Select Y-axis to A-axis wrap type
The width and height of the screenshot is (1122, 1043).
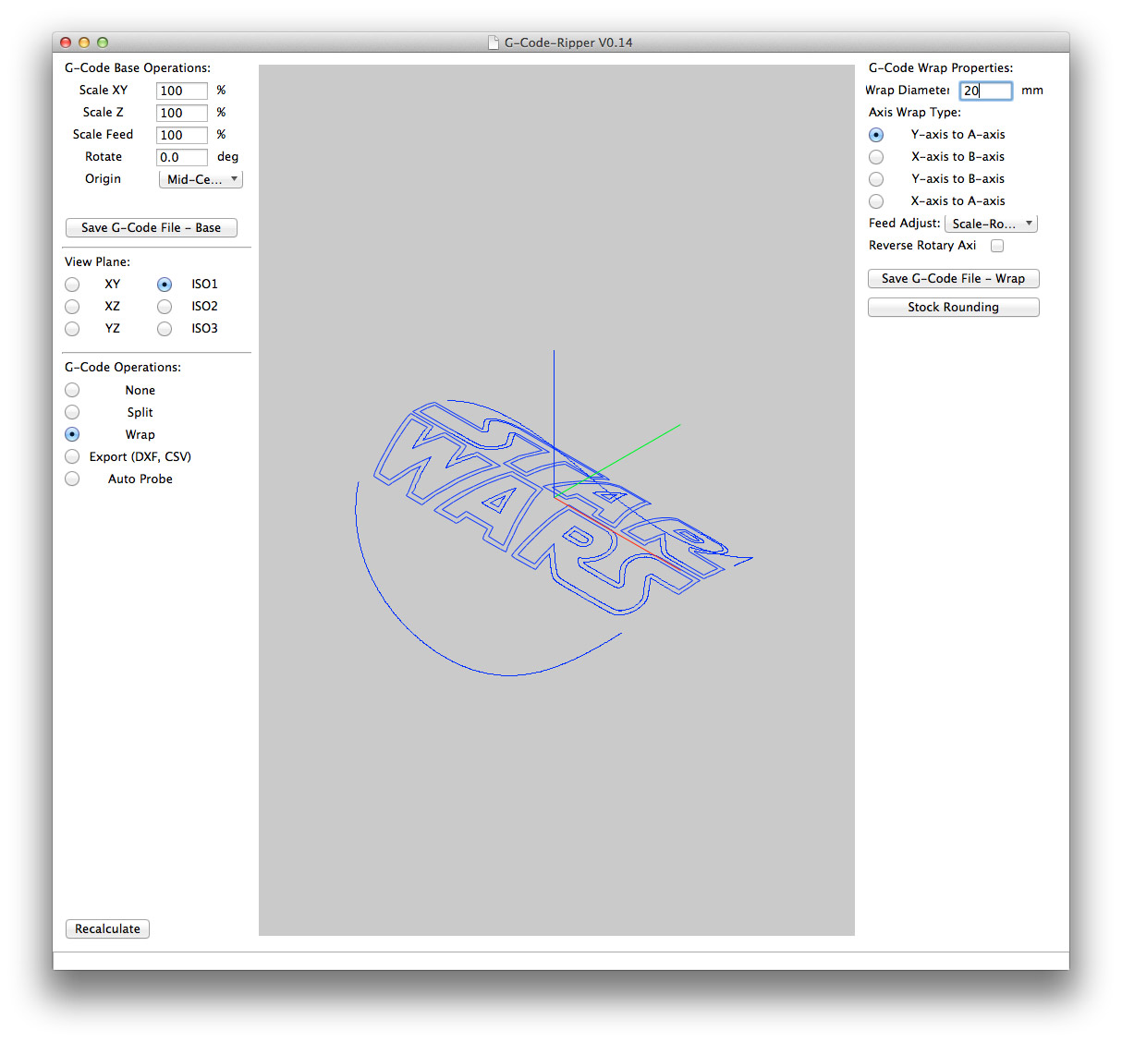coord(876,135)
